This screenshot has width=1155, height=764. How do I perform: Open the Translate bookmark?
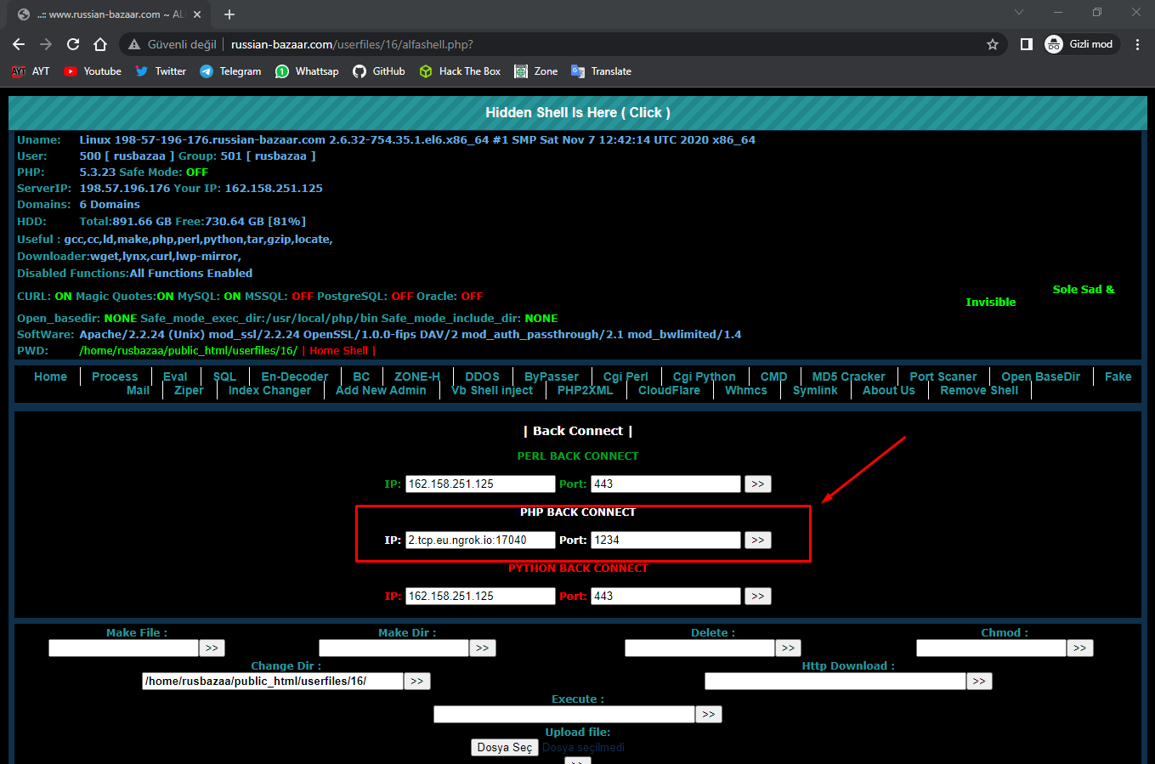point(602,71)
